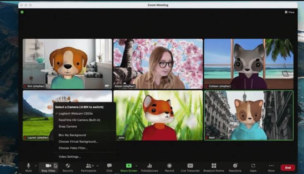Select Blur My Background

click(72, 135)
